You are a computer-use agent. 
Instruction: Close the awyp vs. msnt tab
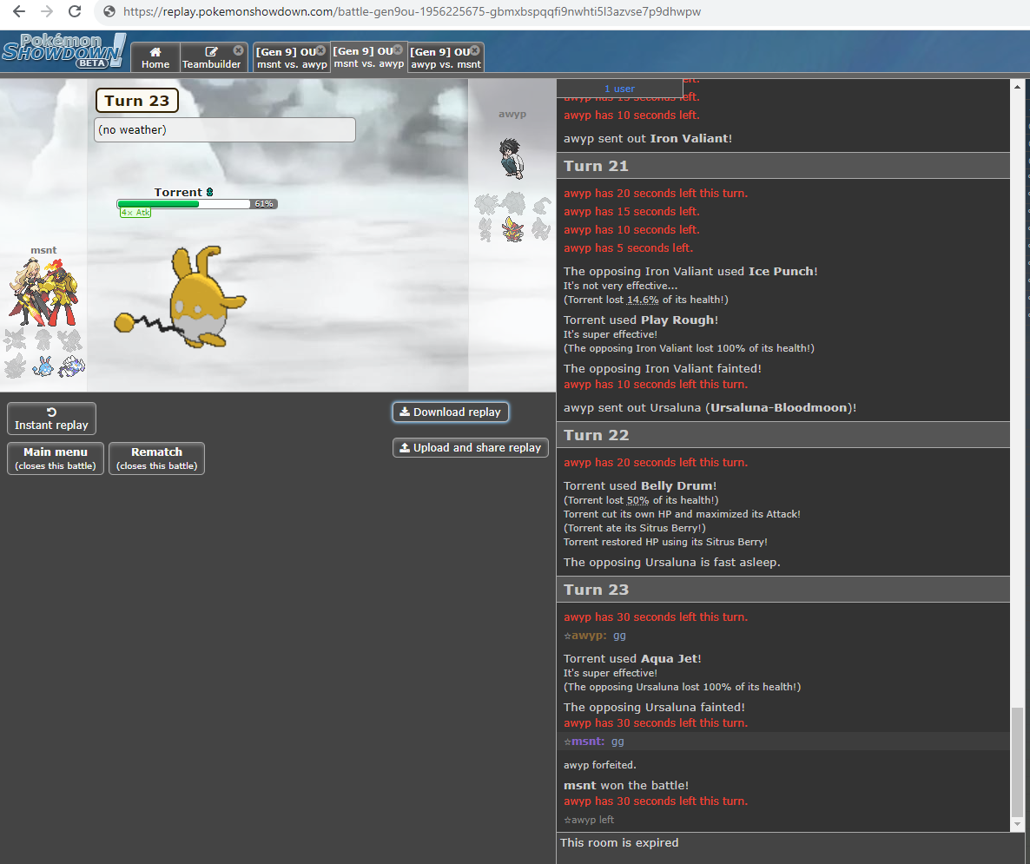475,50
